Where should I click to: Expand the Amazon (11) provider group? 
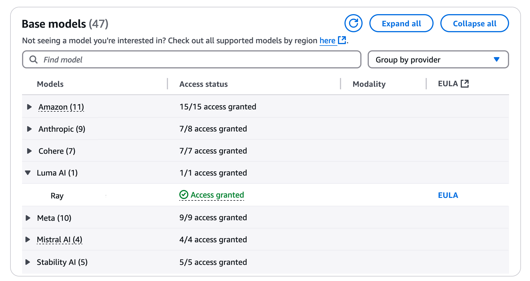[x=29, y=107]
